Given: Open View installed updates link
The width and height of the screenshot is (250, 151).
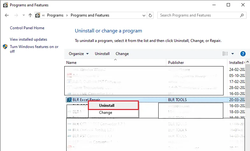Looking at the screenshot, I should click(29, 39).
